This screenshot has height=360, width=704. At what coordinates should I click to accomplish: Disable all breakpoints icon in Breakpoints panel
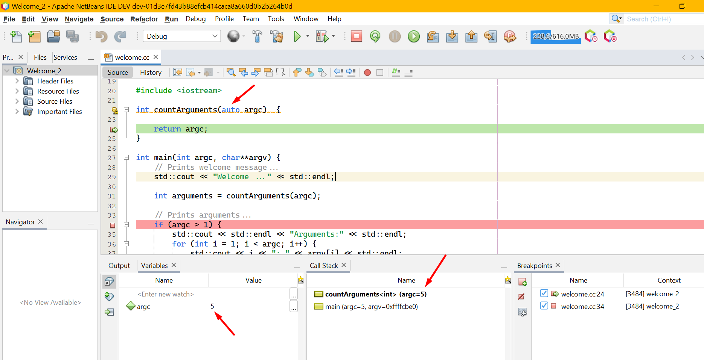click(x=521, y=297)
